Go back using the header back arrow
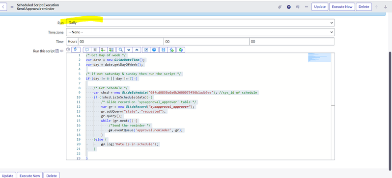The image size is (392, 178). tap(3, 7)
